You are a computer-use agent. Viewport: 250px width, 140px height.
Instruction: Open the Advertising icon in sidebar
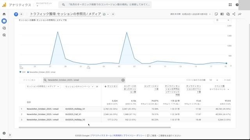[4, 35]
